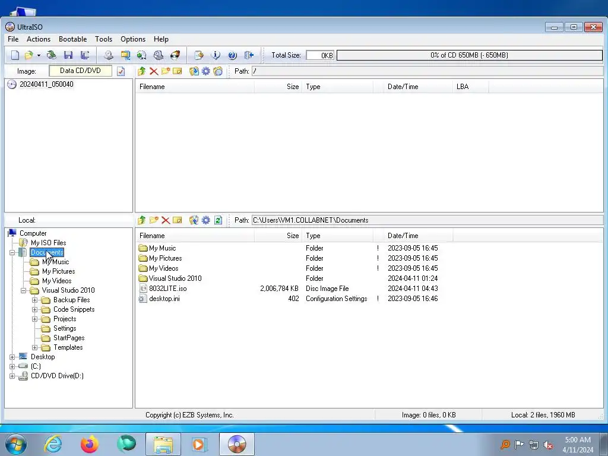
Task: Expand the (C:) drive node
Action: coord(12,366)
